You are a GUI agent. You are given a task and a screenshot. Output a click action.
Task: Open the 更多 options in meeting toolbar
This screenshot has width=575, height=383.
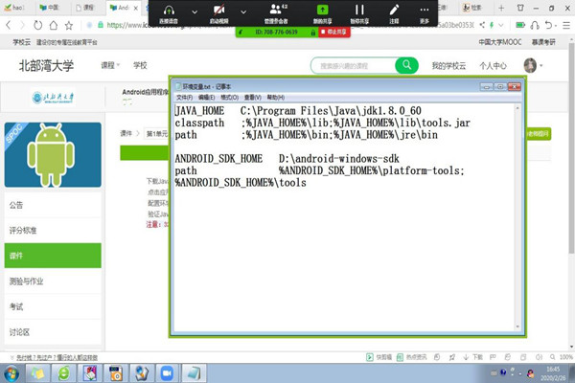click(425, 10)
